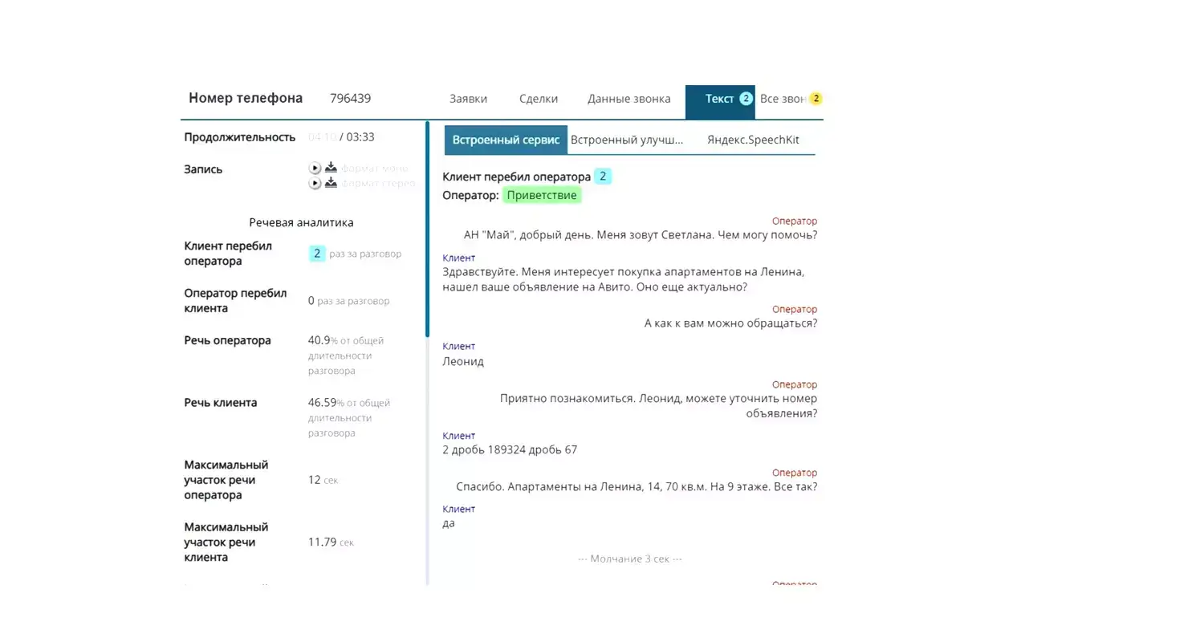Click the interruption count badge in Речевая аналитика

(317, 254)
